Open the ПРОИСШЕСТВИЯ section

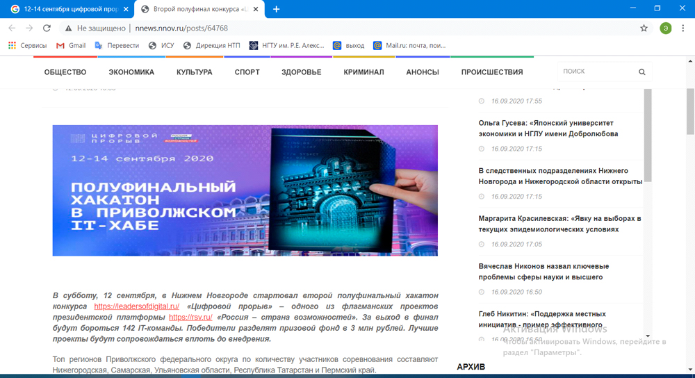pos(492,72)
